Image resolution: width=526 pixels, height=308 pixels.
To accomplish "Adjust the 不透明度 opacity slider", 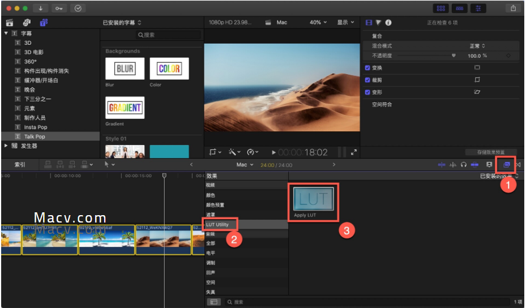I will coord(426,55).
